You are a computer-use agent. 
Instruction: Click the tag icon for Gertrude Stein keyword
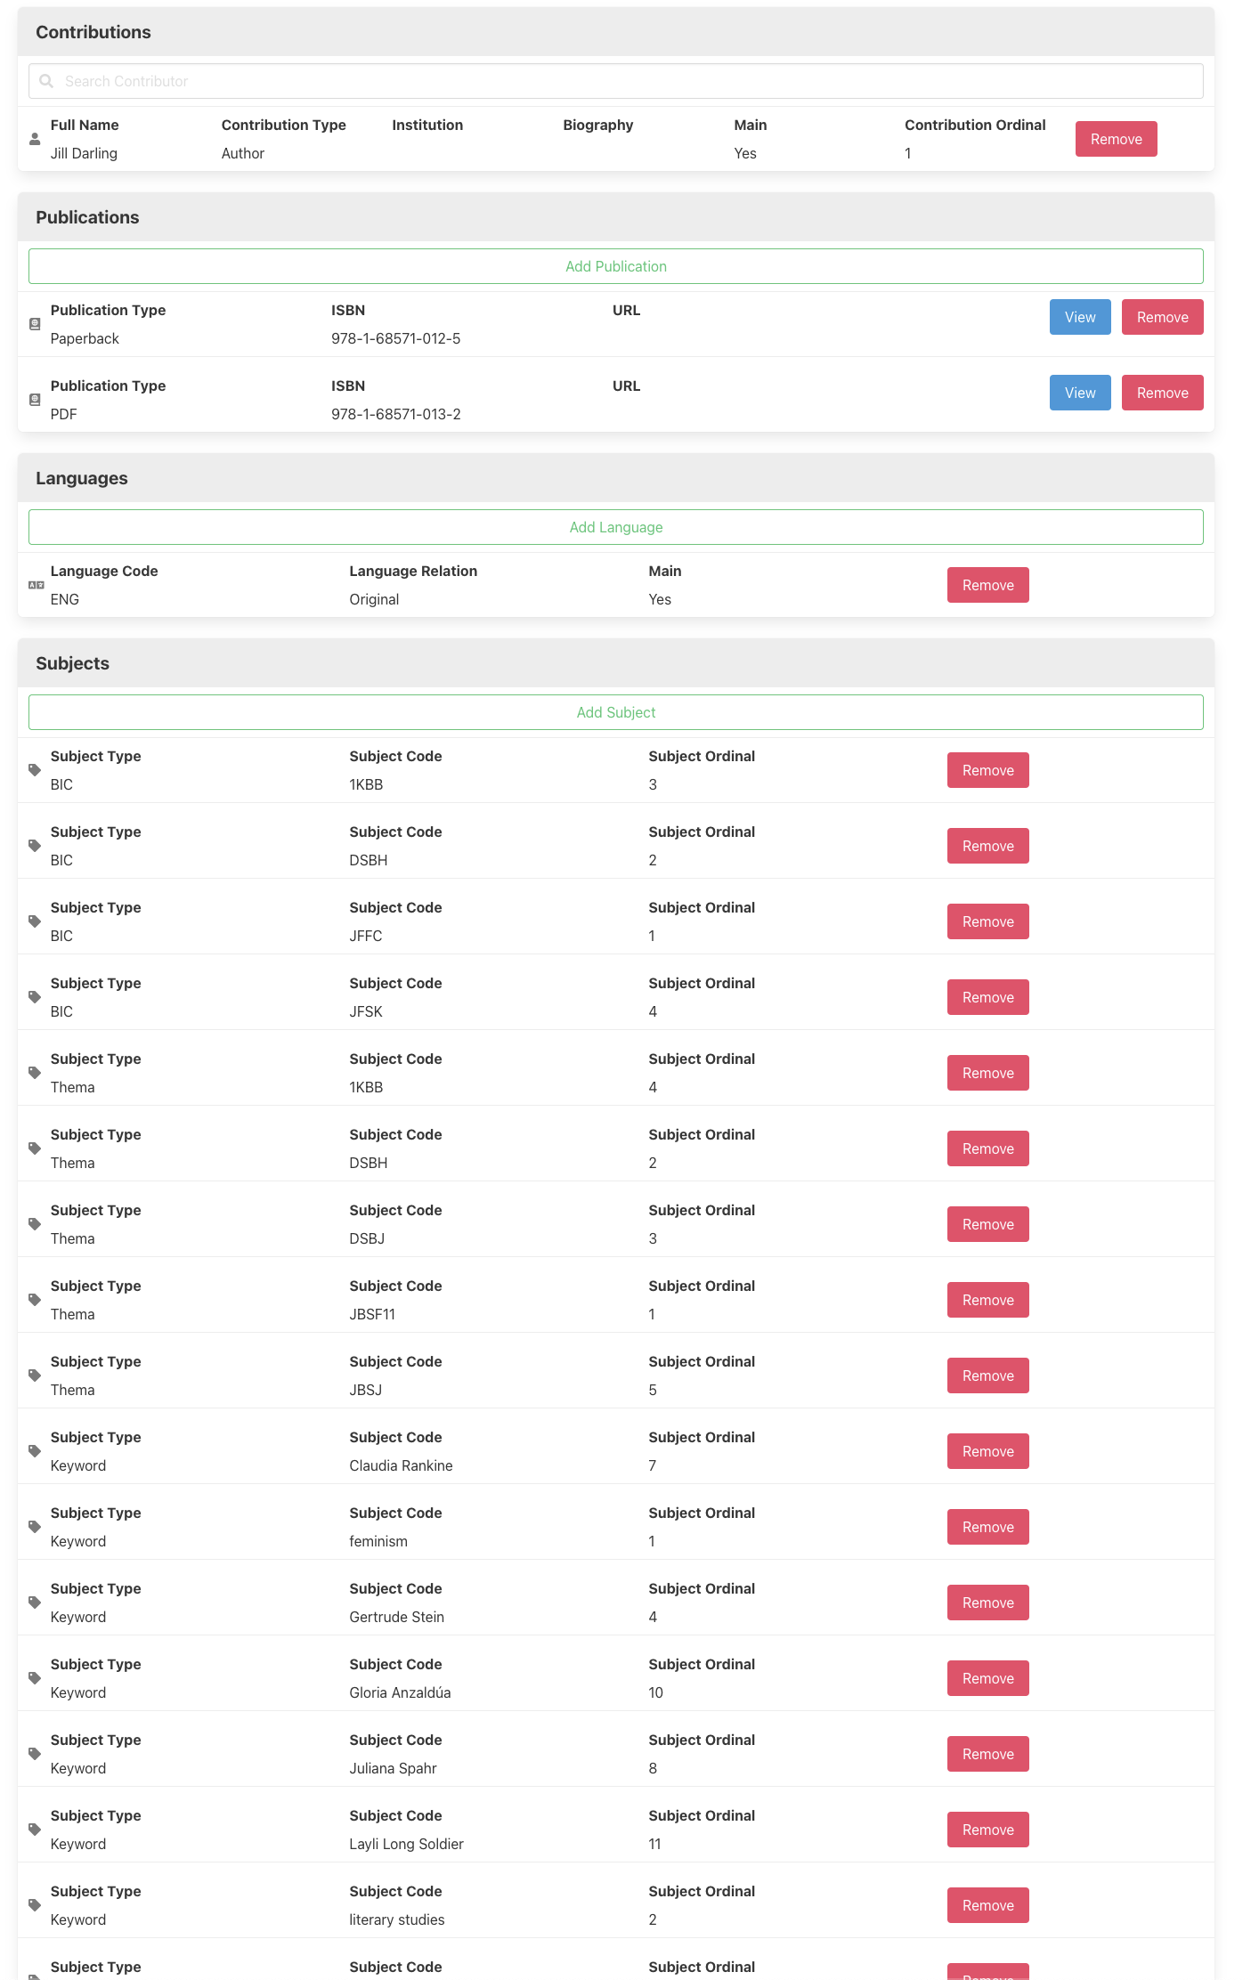click(35, 1603)
